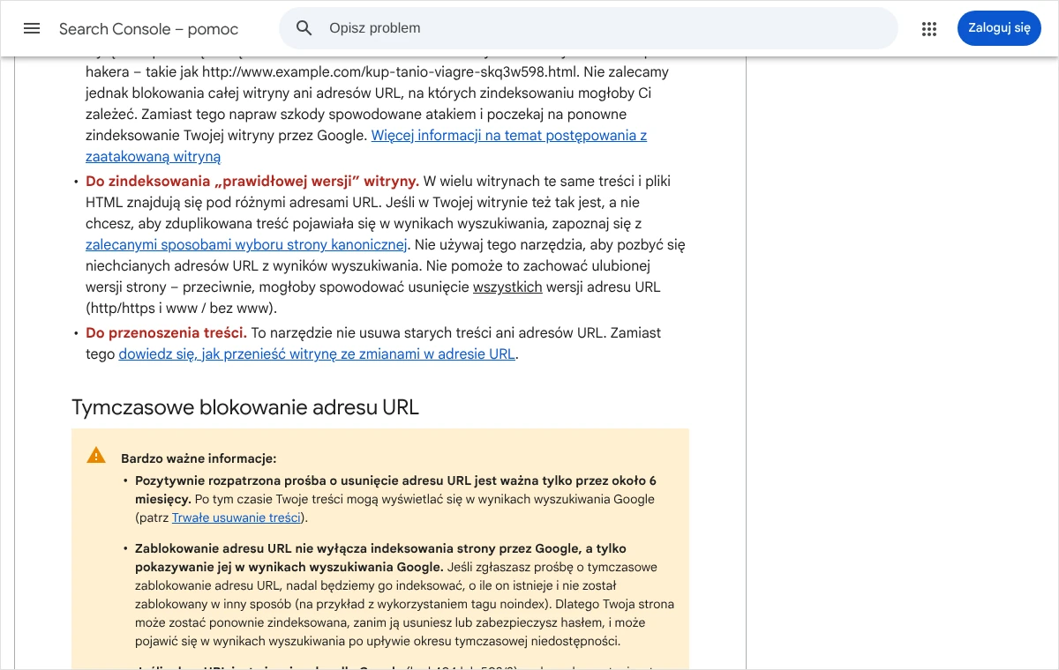Click the 'Zaloguj się' sign-in button

999,28
